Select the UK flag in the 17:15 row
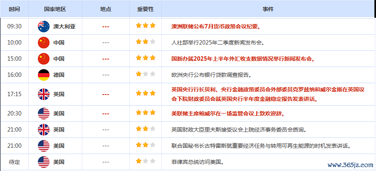 point(44,94)
